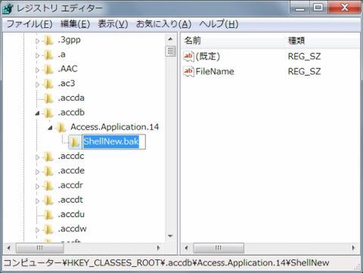Select the .accdw key label

(x=72, y=229)
